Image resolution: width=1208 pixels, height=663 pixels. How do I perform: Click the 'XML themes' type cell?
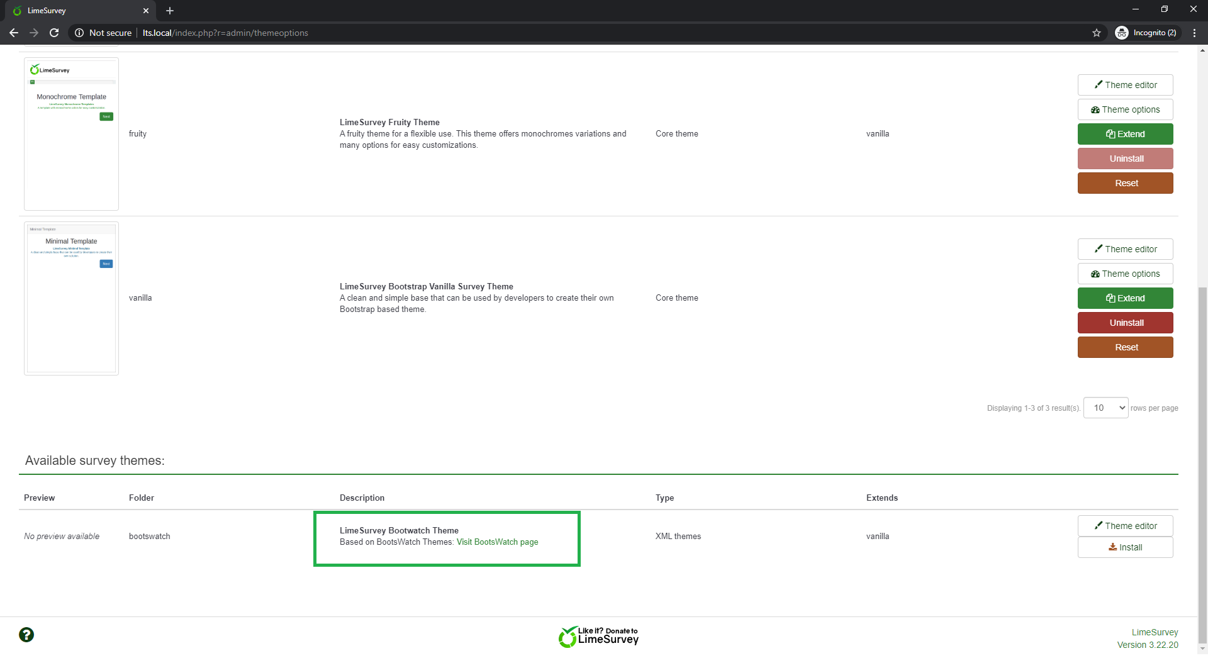tap(678, 537)
